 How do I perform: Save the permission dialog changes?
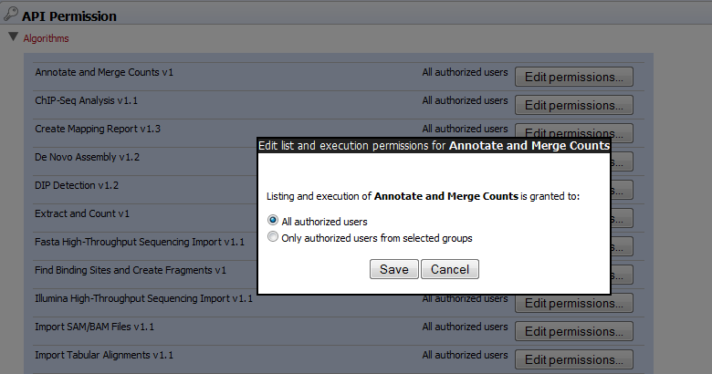[393, 269]
